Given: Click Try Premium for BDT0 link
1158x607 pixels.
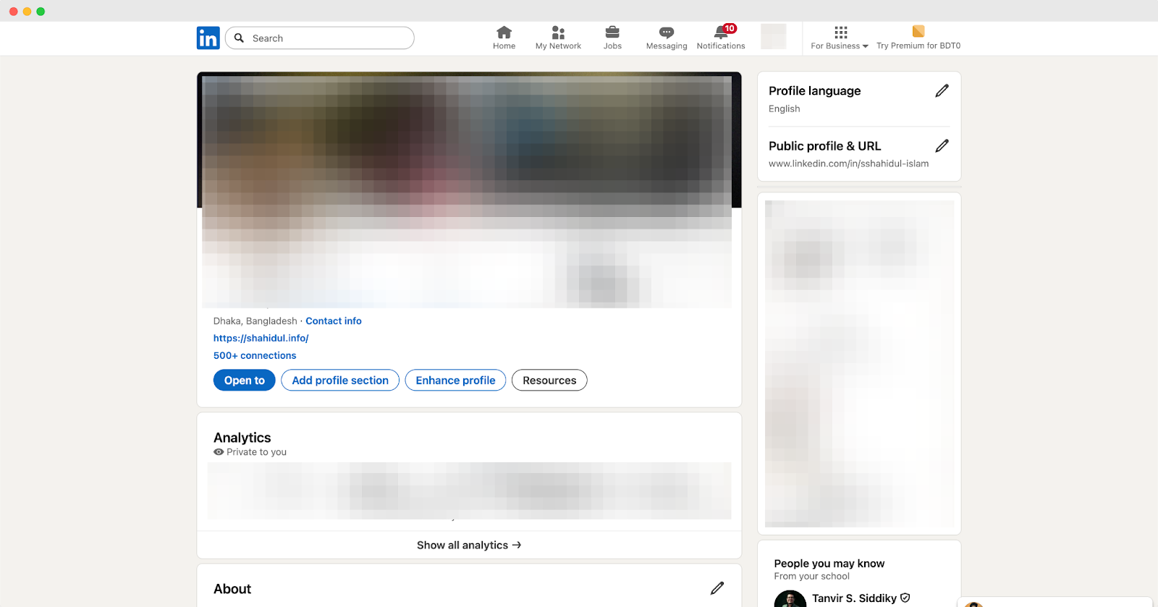Looking at the screenshot, I should pos(918,46).
